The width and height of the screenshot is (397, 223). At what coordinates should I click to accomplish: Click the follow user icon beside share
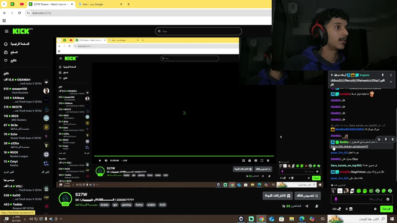[x=317, y=206]
